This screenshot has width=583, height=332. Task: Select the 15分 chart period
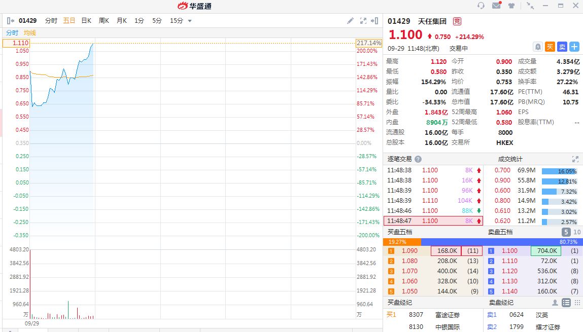pos(176,21)
